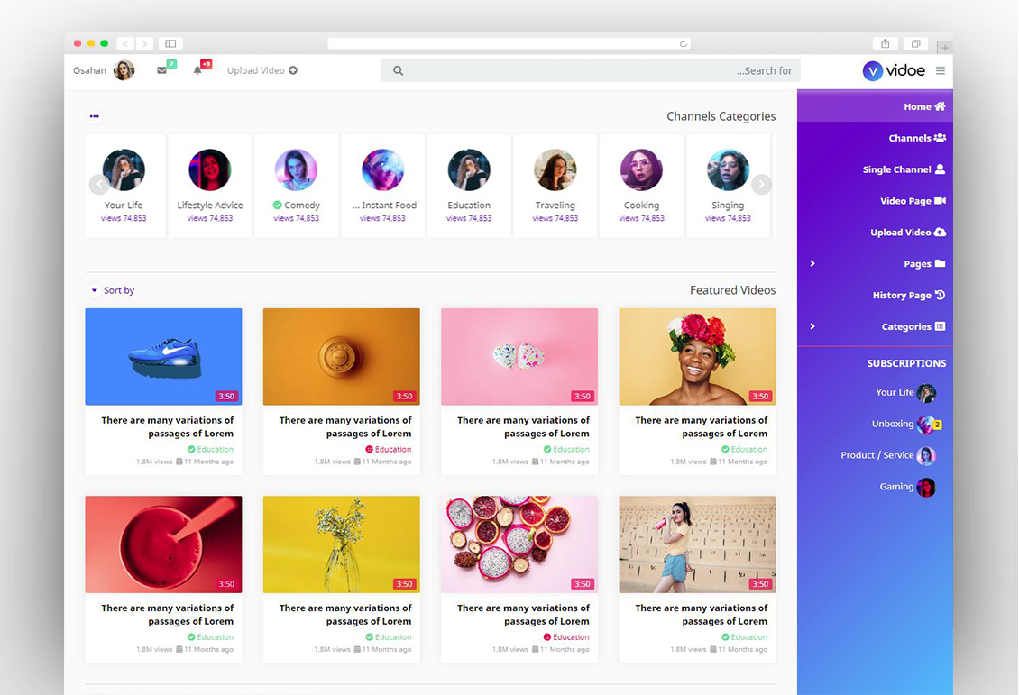Add a new browser tab

945,48
